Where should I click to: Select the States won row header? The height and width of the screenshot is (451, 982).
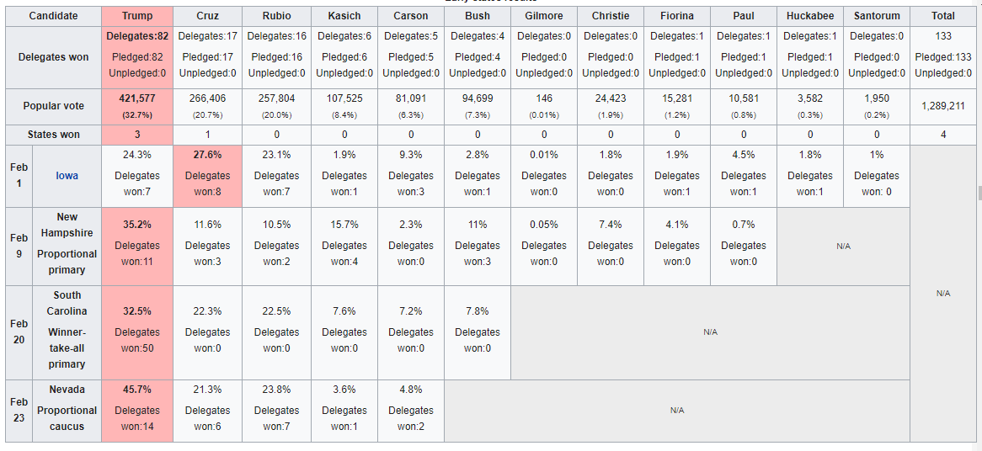click(53, 135)
